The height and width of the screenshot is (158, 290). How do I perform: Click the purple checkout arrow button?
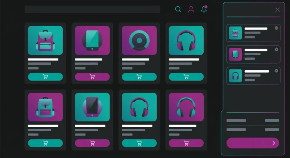tap(253, 143)
